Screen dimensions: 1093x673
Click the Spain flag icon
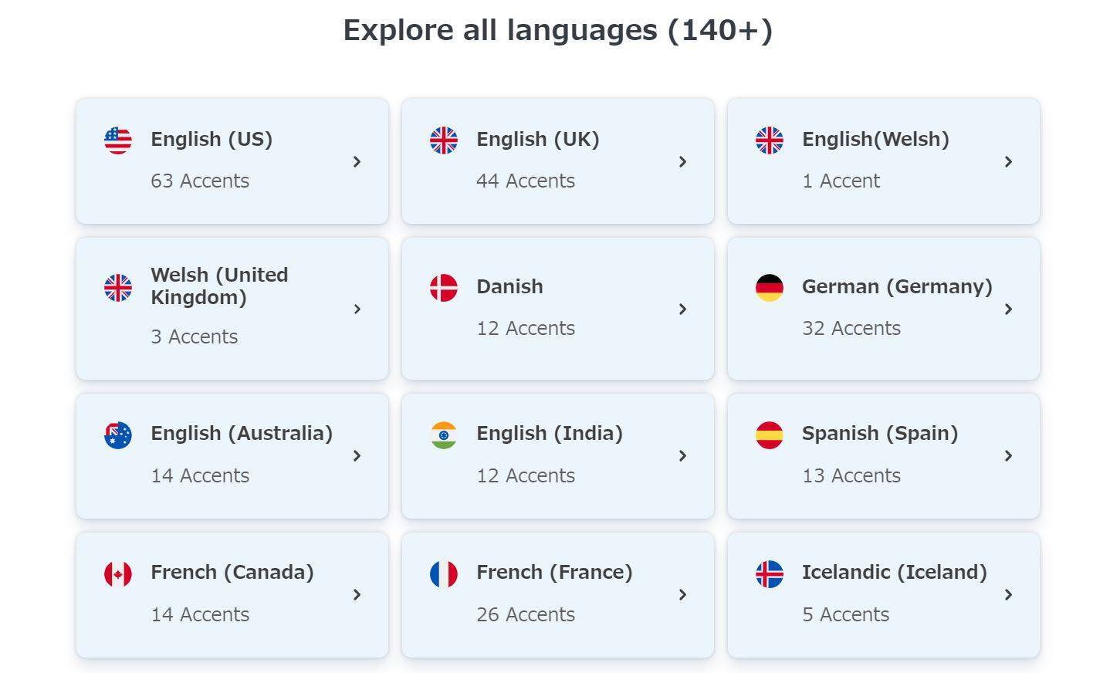[x=770, y=435]
